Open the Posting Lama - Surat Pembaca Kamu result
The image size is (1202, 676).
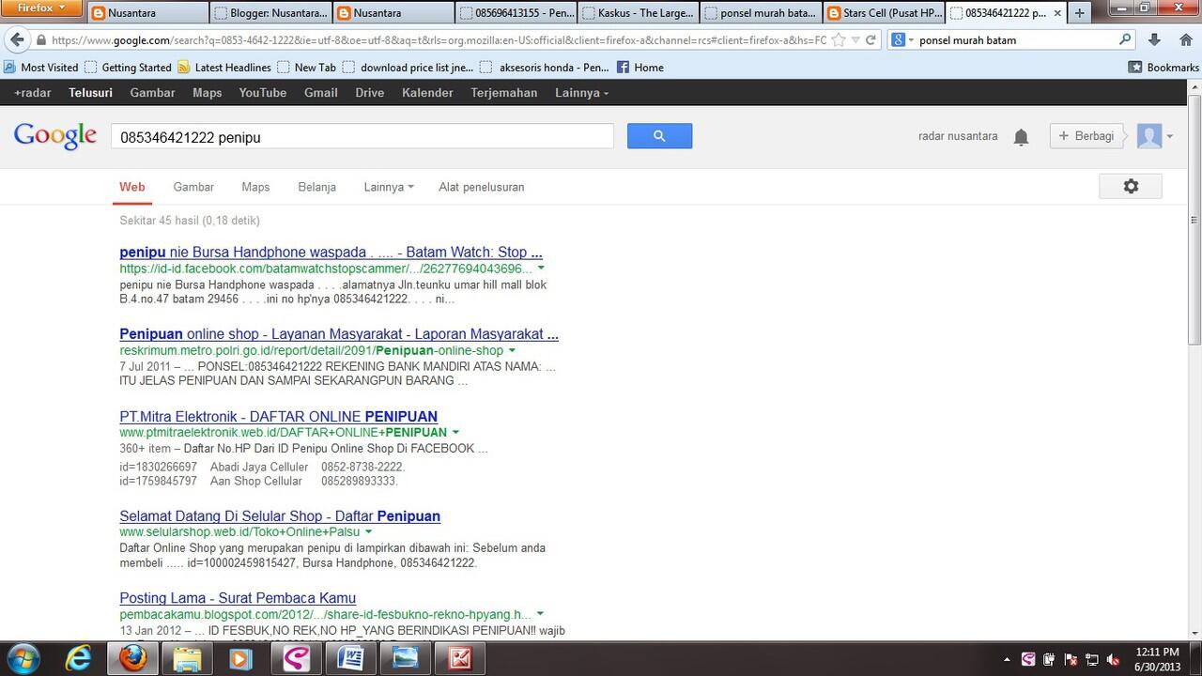238,598
